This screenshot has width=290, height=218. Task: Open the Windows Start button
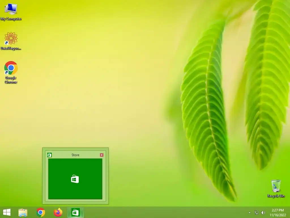point(7,212)
